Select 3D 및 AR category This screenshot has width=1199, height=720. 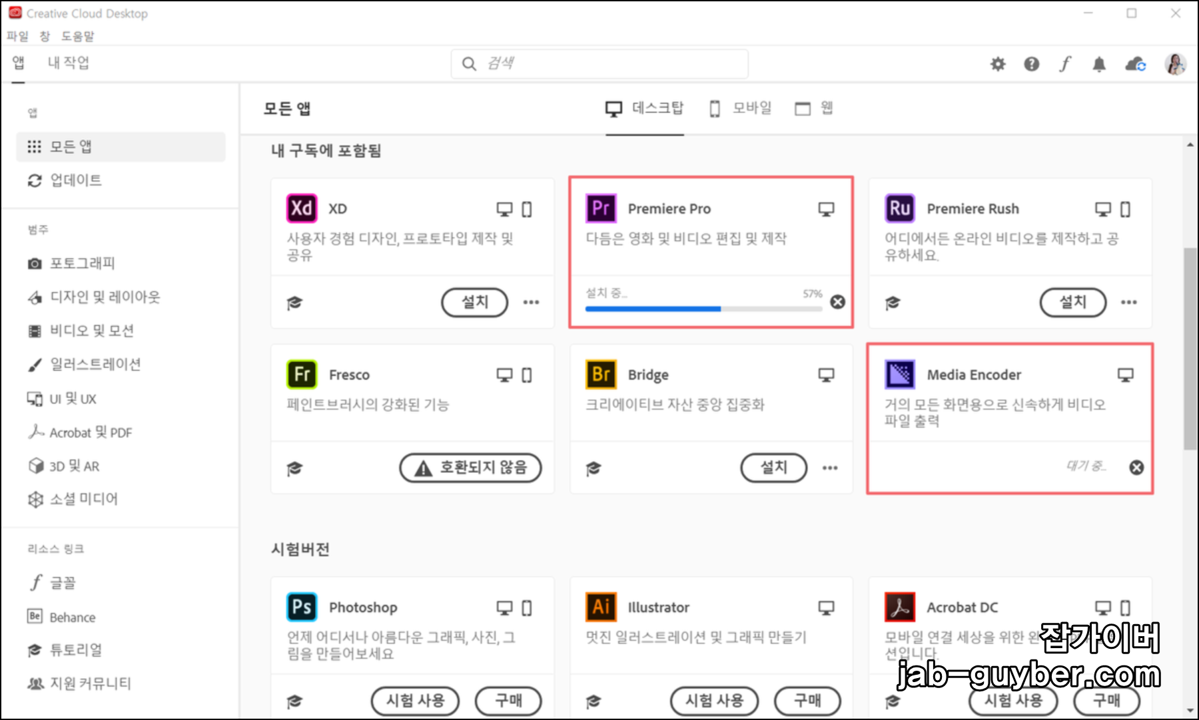click(63, 466)
